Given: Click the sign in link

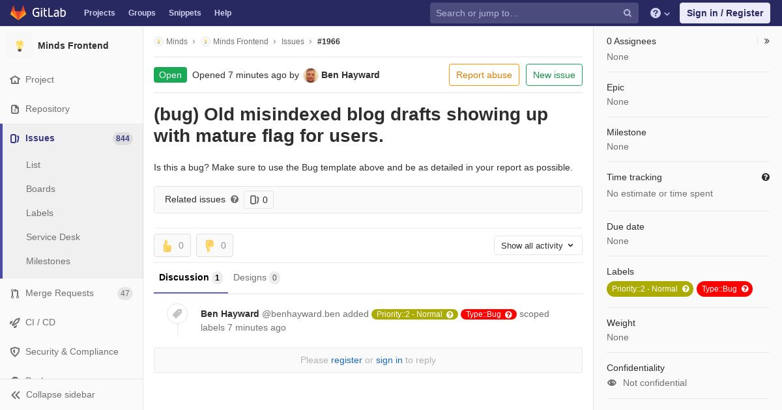Looking at the screenshot, I should 389,360.
